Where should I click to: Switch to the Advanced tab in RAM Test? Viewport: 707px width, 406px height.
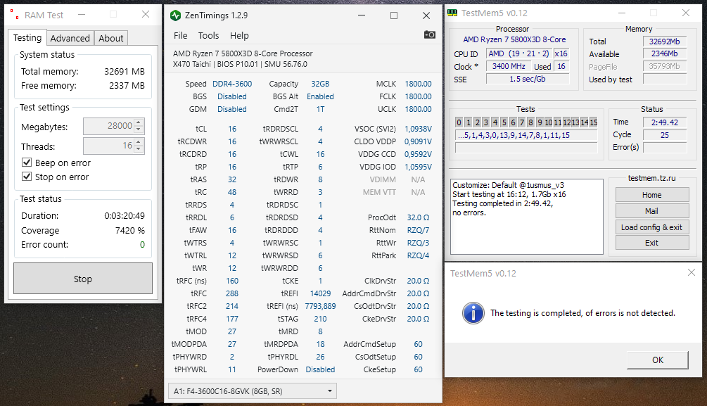[x=70, y=38]
